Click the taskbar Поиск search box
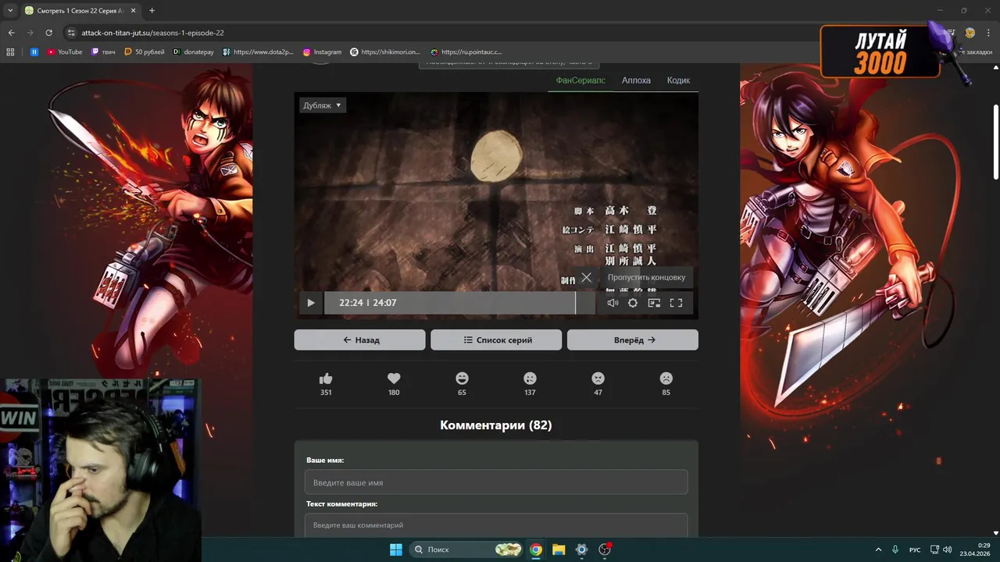This screenshot has width=1000, height=562. [466, 550]
